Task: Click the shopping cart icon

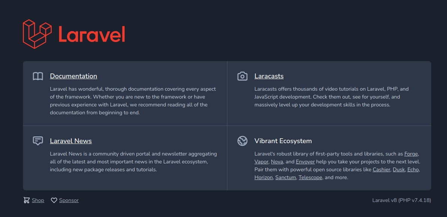Action: 27,201
